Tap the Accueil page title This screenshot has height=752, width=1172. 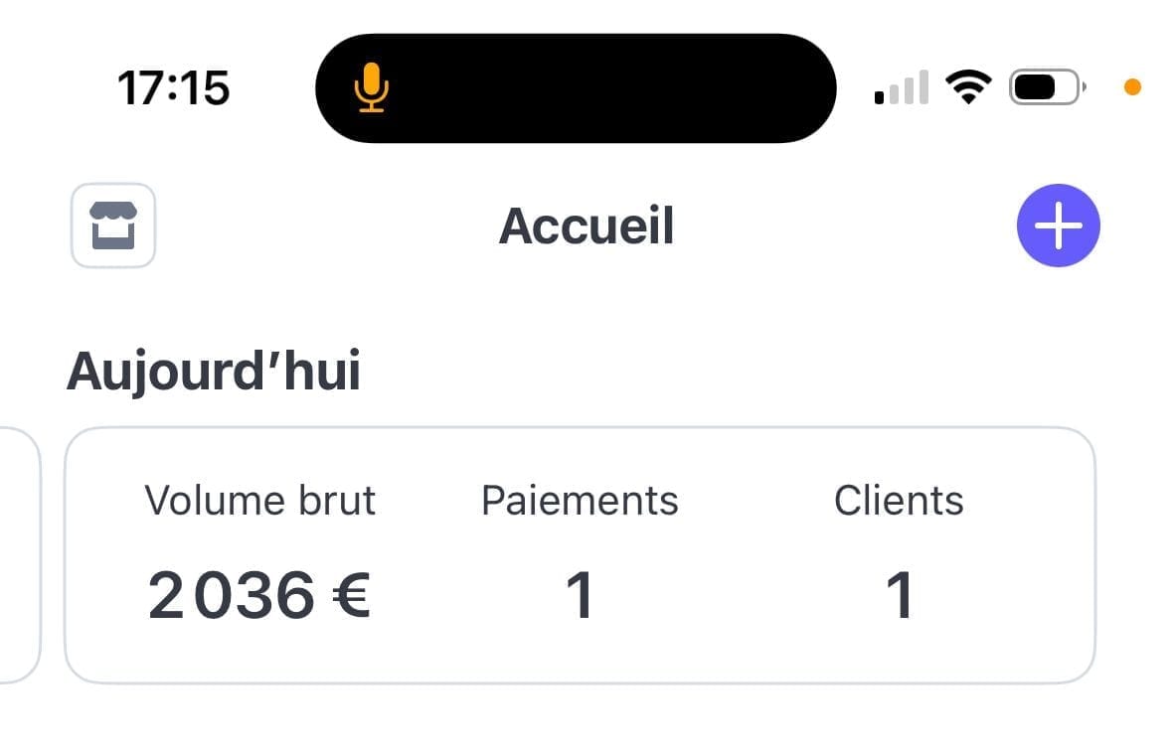point(586,226)
